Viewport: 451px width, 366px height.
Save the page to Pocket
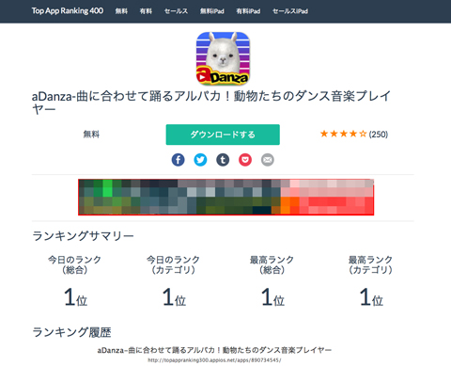click(245, 160)
